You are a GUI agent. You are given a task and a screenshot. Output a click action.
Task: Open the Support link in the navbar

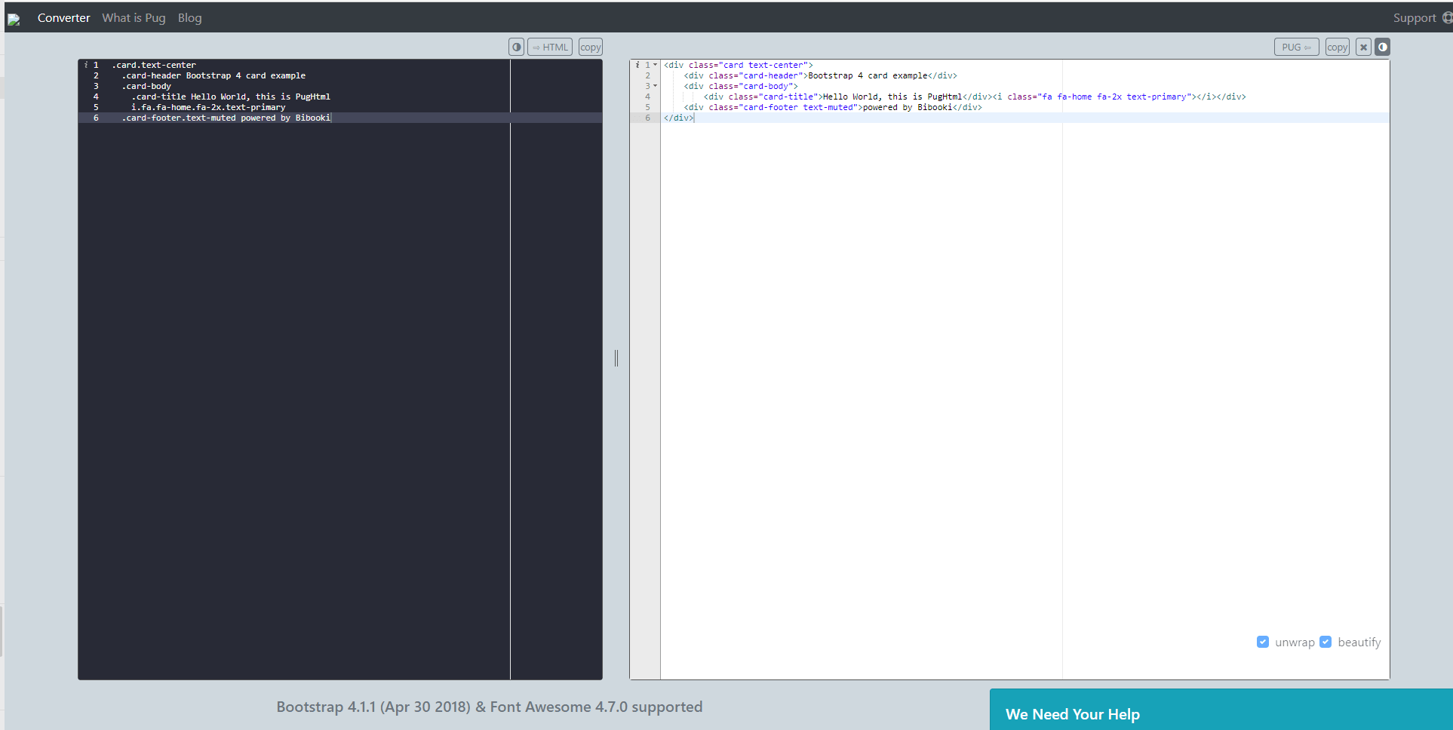click(1414, 18)
